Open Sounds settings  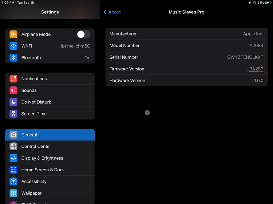pyautogui.click(x=50, y=90)
